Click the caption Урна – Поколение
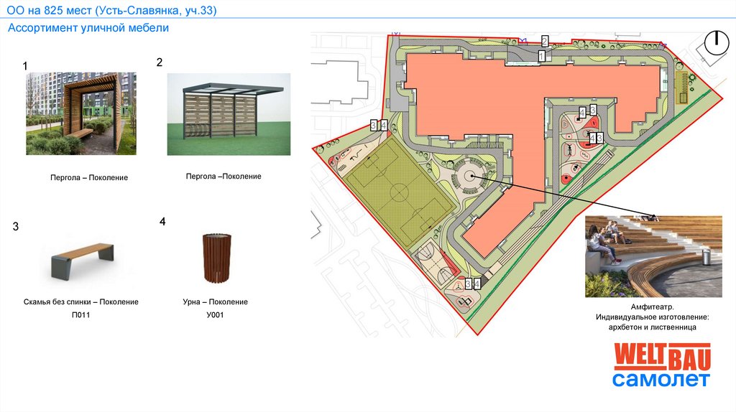 tap(216, 302)
